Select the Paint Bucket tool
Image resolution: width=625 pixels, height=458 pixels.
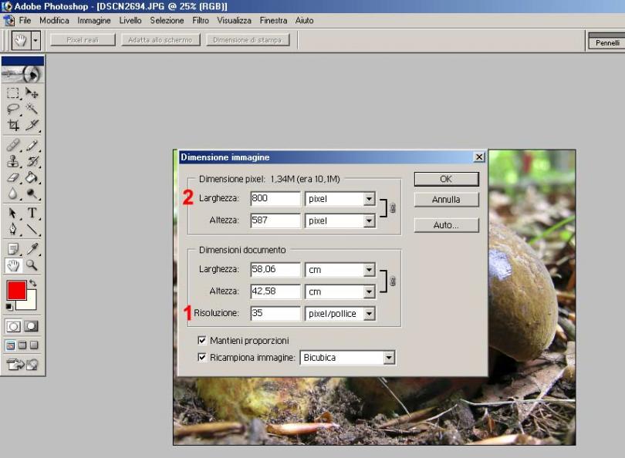[32, 177]
